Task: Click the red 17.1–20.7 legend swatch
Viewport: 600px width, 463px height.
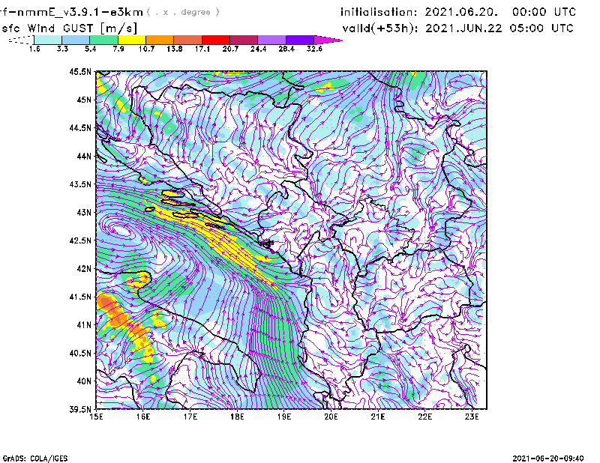Action: [x=216, y=40]
